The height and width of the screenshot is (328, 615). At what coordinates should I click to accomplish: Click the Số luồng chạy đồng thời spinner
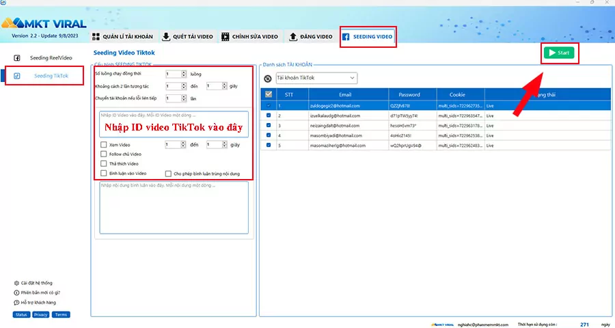(175, 74)
